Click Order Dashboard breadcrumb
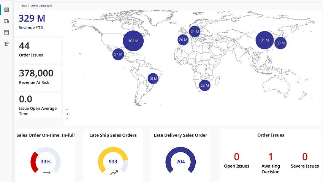 pyautogui.click(x=41, y=6)
